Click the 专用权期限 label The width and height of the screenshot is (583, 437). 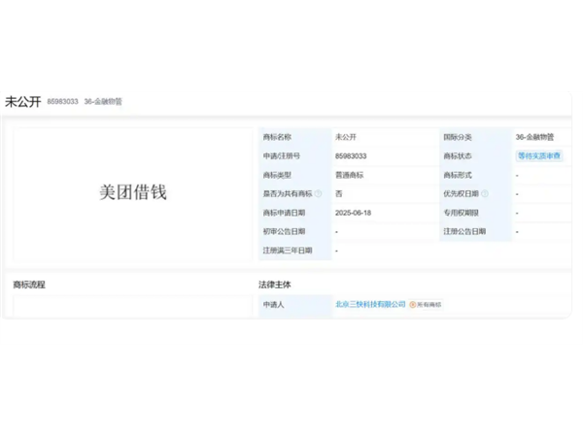[461, 213]
